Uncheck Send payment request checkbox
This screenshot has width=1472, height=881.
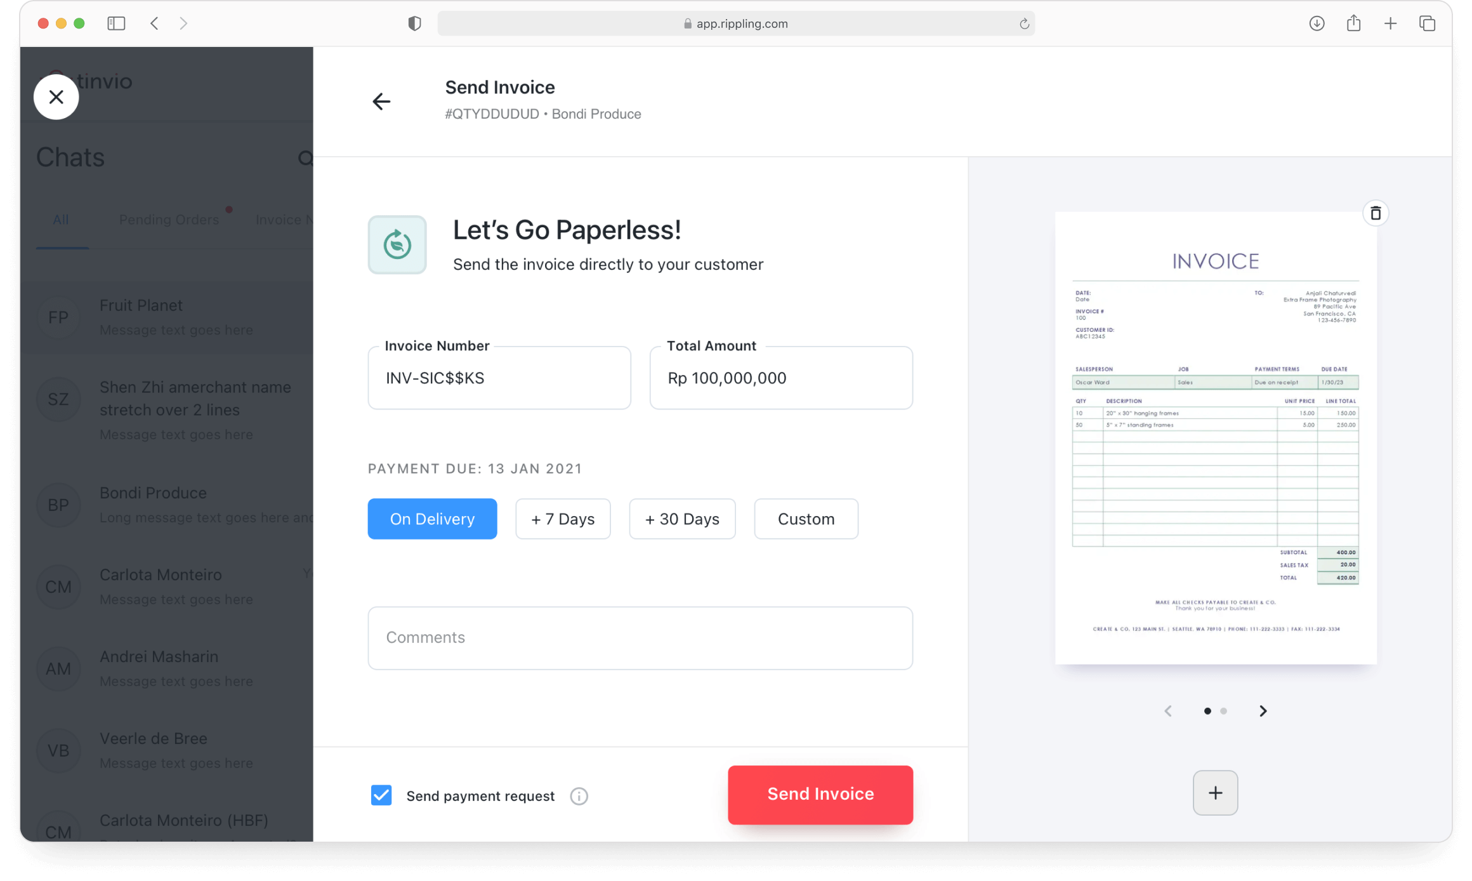[381, 795]
